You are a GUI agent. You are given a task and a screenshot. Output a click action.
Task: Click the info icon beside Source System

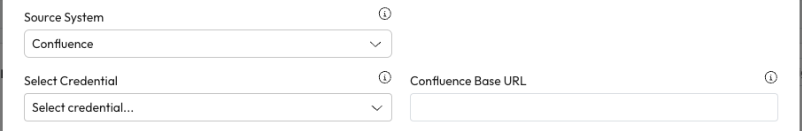coord(385,14)
